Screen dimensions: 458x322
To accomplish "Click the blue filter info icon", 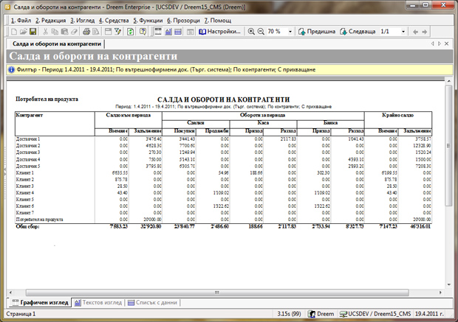I will click(x=11, y=70).
